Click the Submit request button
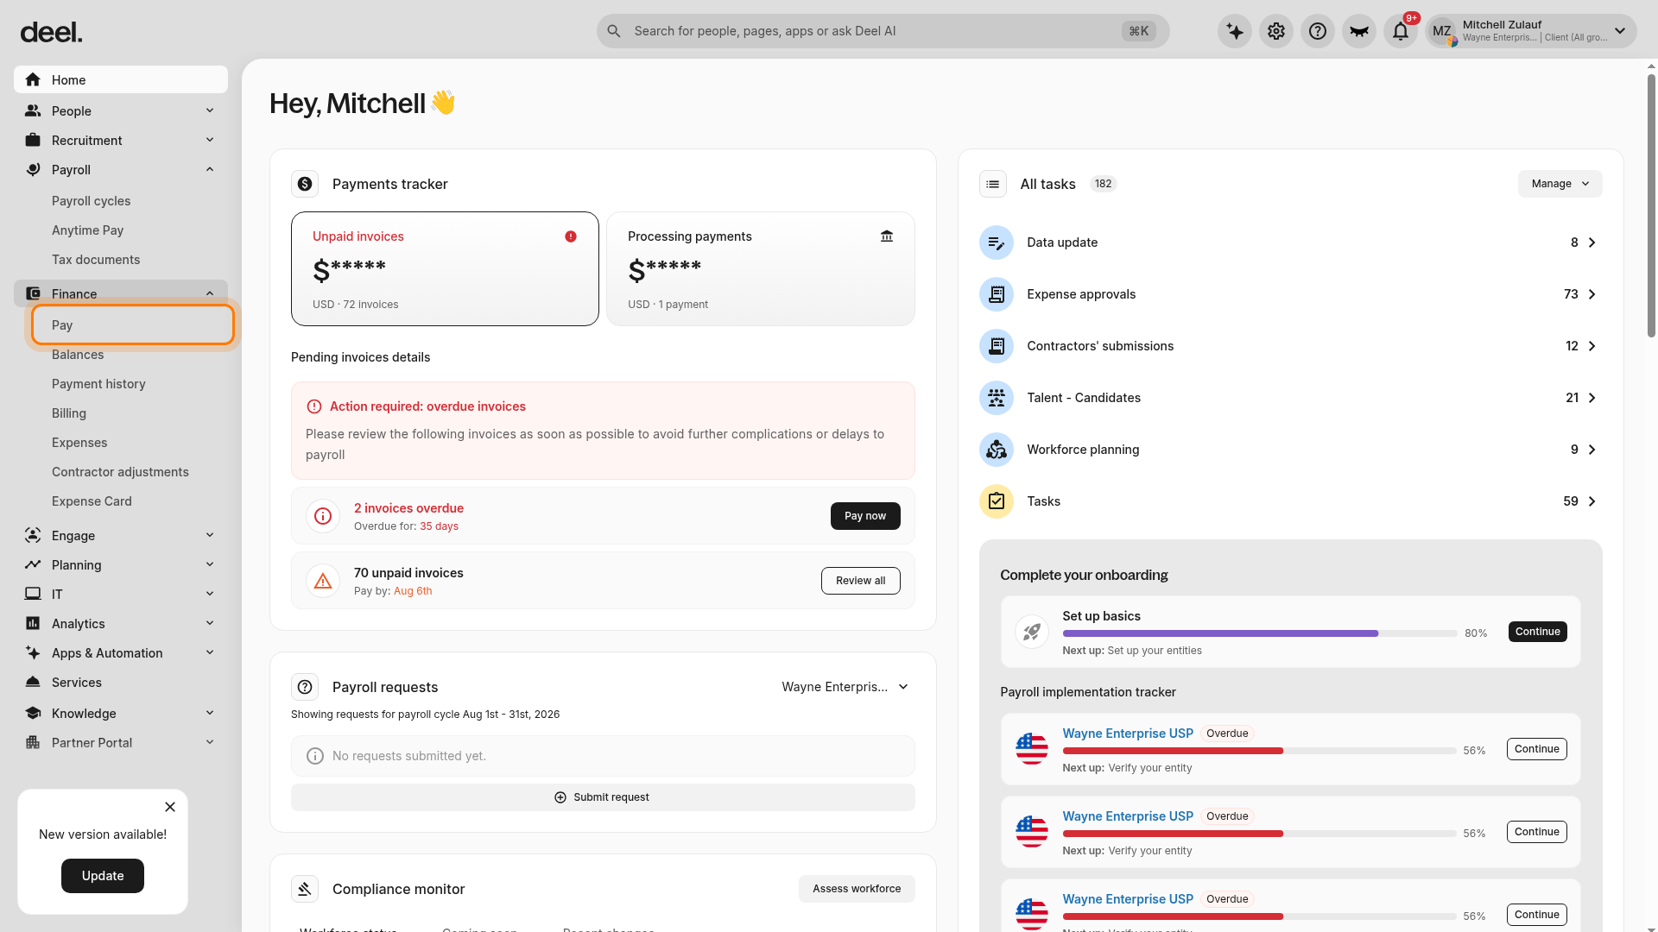Screen dimensions: 1658x932 (603, 797)
